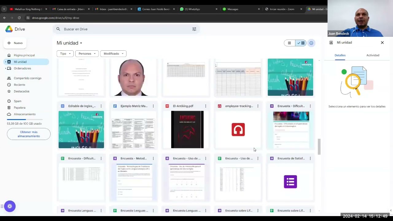Go to Página principal
This screenshot has width=393, height=221.
[24, 55]
